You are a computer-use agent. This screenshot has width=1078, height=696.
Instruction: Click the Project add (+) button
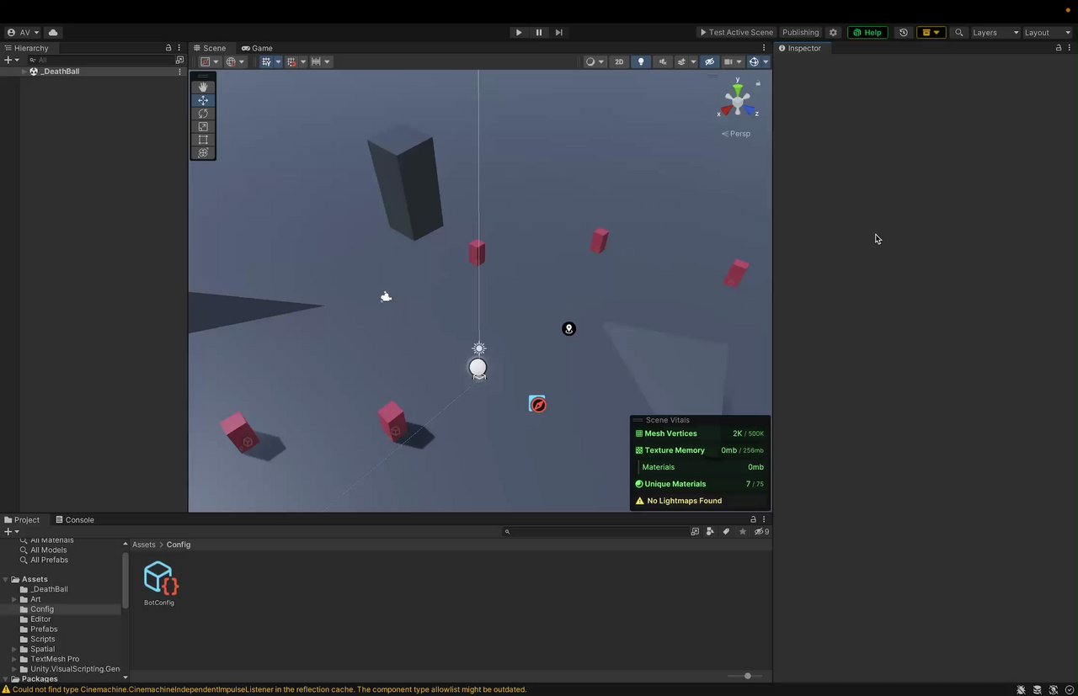(11, 532)
